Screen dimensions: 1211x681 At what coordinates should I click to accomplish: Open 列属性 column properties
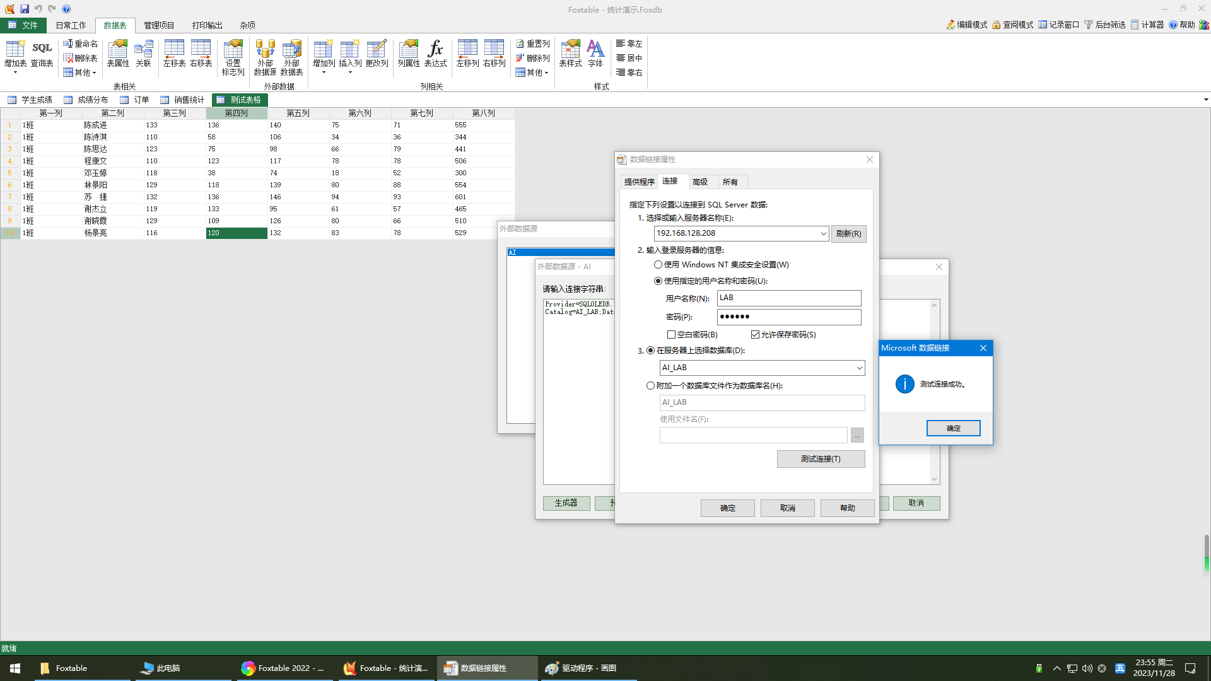[x=409, y=53]
